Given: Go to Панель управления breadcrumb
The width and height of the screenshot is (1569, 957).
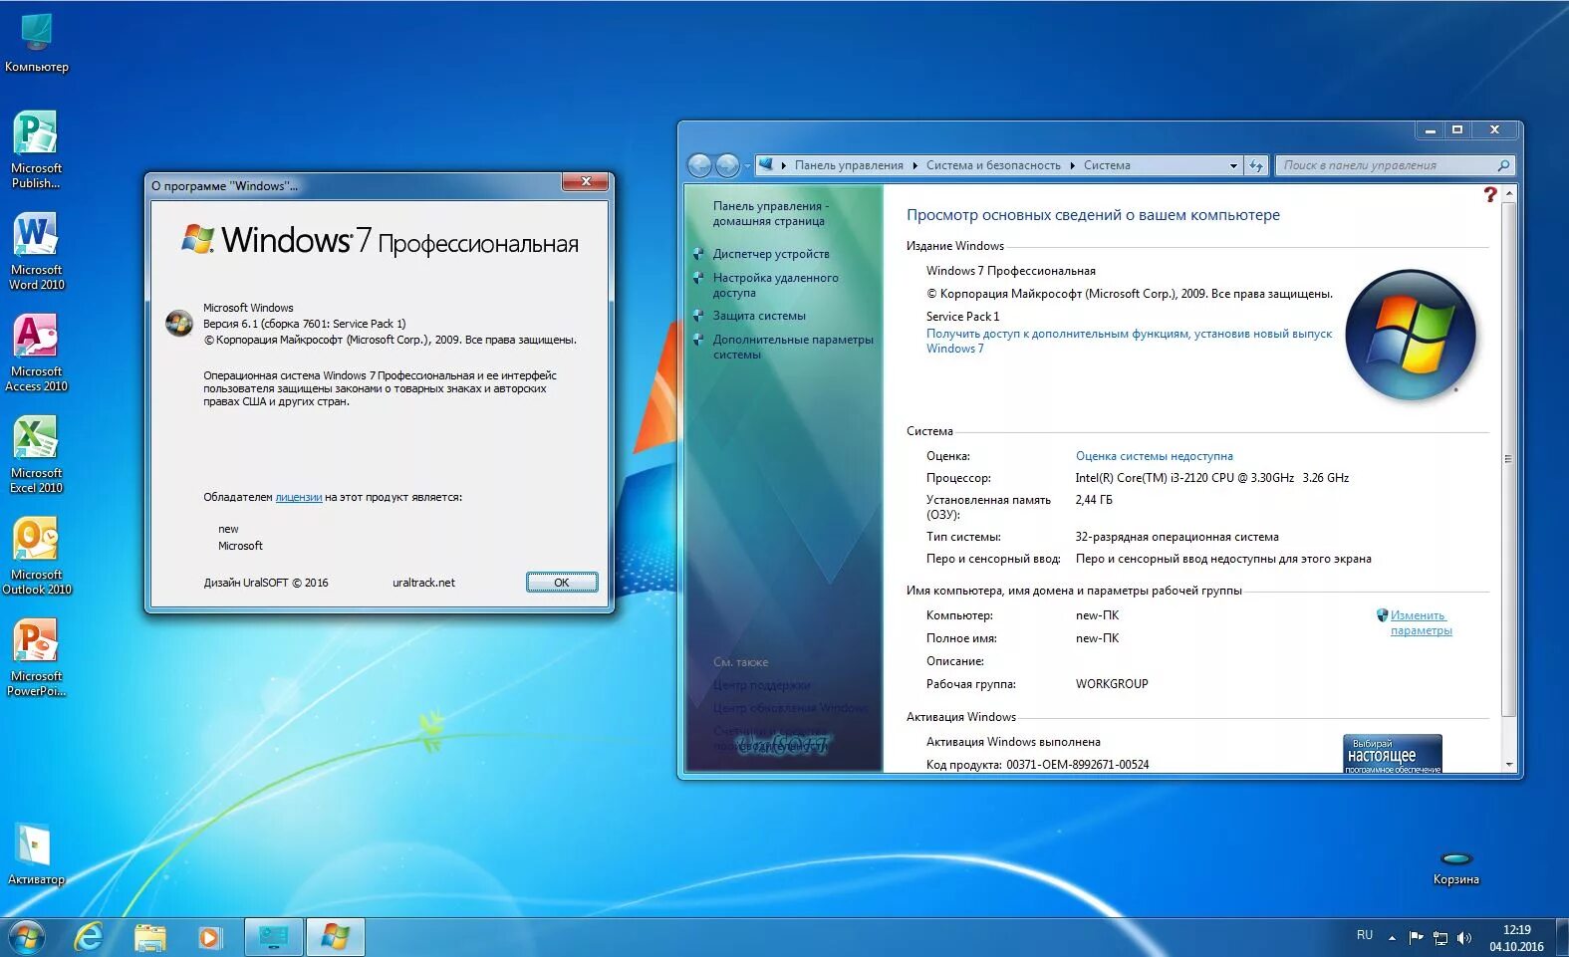Looking at the screenshot, I should tap(849, 165).
